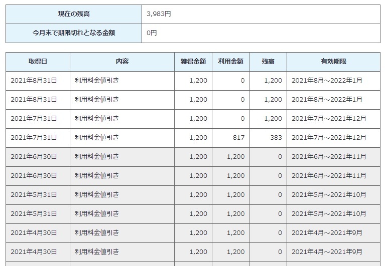Click the 今月末で期限切れとなる金額 label
Screen dimensions: 385x266
pos(74,33)
